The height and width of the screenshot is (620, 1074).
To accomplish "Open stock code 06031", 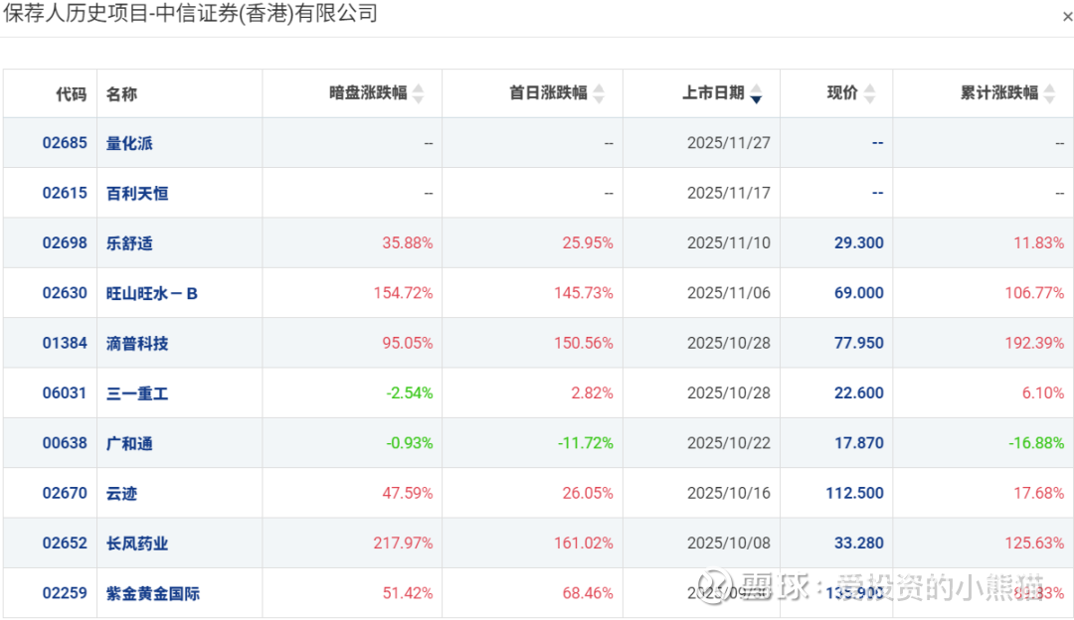I will coord(65,392).
